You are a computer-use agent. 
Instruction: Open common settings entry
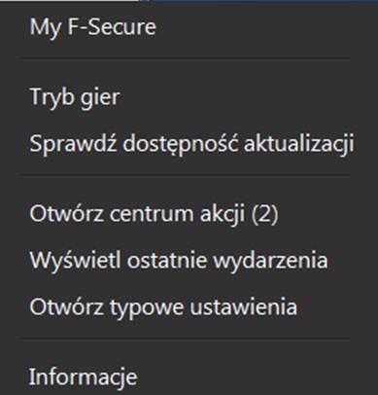point(163,306)
